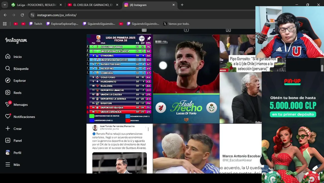The height and width of the screenshot is (183, 324).
Task: Select the Instagram browser tab
Action: point(149,5)
